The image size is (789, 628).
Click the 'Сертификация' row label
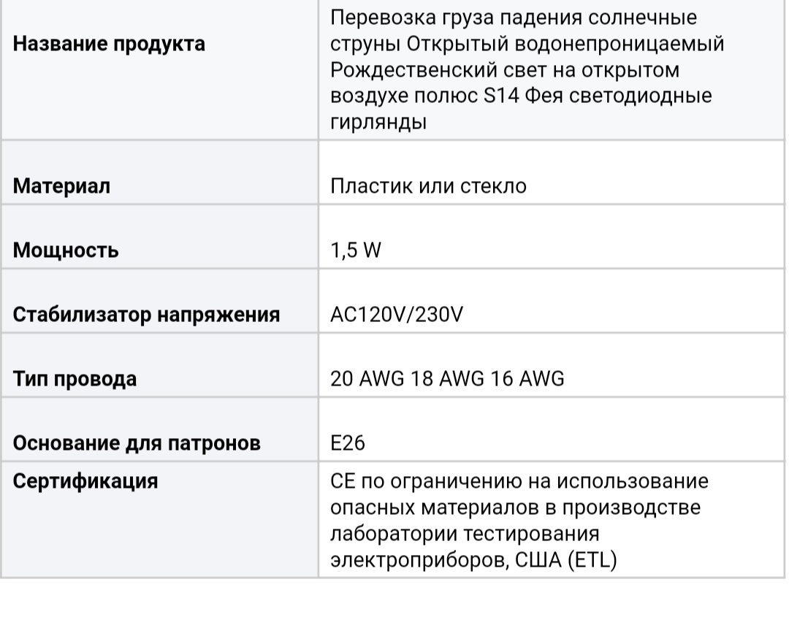point(85,482)
